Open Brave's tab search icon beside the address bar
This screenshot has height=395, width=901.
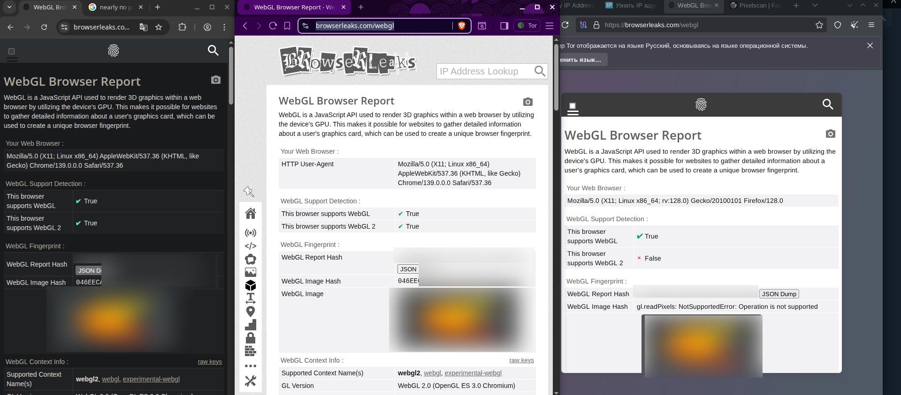tap(482, 26)
